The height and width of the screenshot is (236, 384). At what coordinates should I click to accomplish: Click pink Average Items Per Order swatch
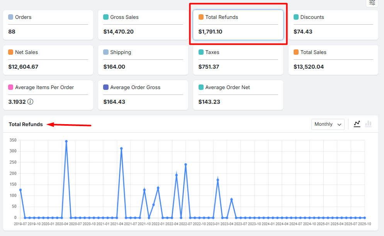coord(11,87)
